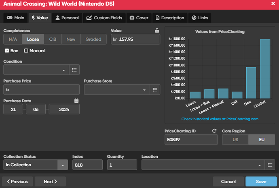Open the Description tab
279x188 pixels.
(170, 18)
